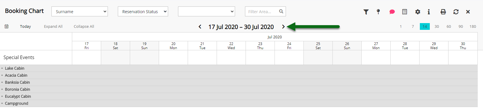Click the Today button

25,26
